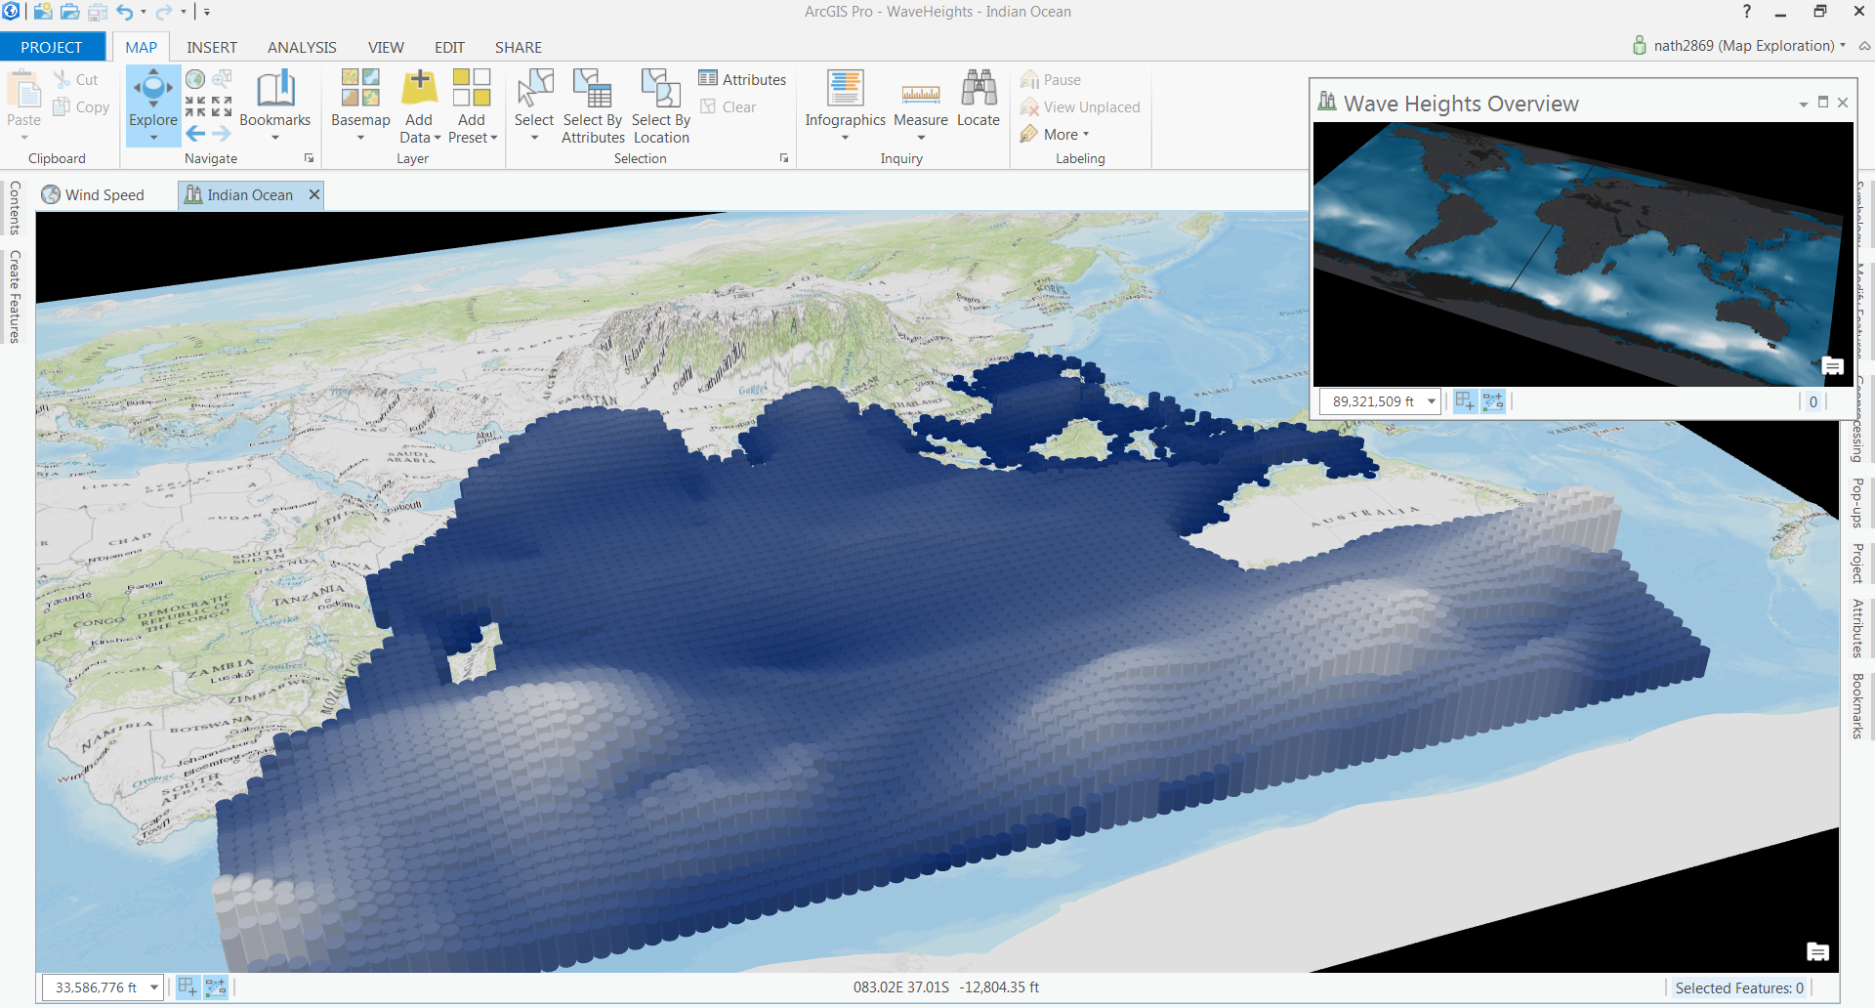Screen dimensions: 1875x1008
Task: Open the labeling More dropdown
Action: tap(1064, 135)
